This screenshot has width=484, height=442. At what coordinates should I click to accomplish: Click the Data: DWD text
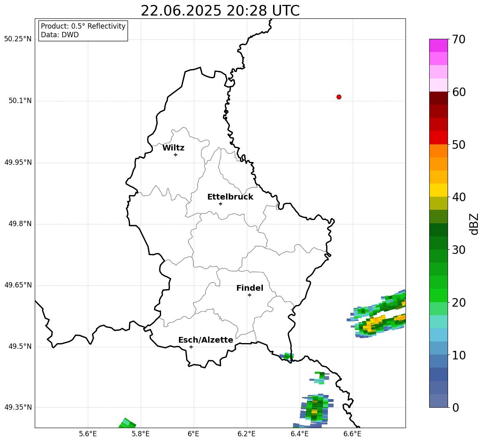60,35
